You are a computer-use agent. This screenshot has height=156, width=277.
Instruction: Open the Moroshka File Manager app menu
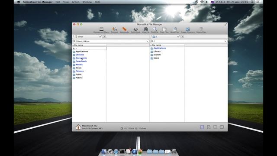(x=38, y=2)
